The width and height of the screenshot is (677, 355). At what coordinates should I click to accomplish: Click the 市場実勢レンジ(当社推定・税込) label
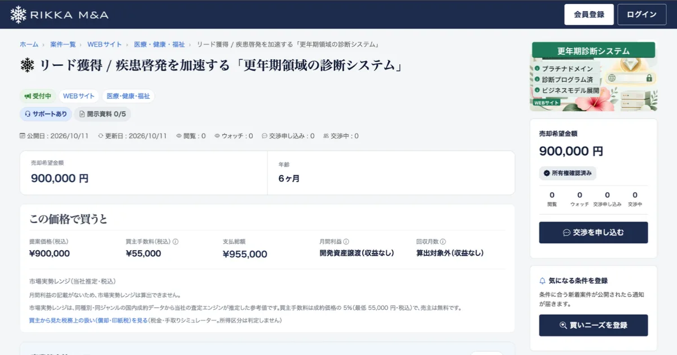click(73, 281)
